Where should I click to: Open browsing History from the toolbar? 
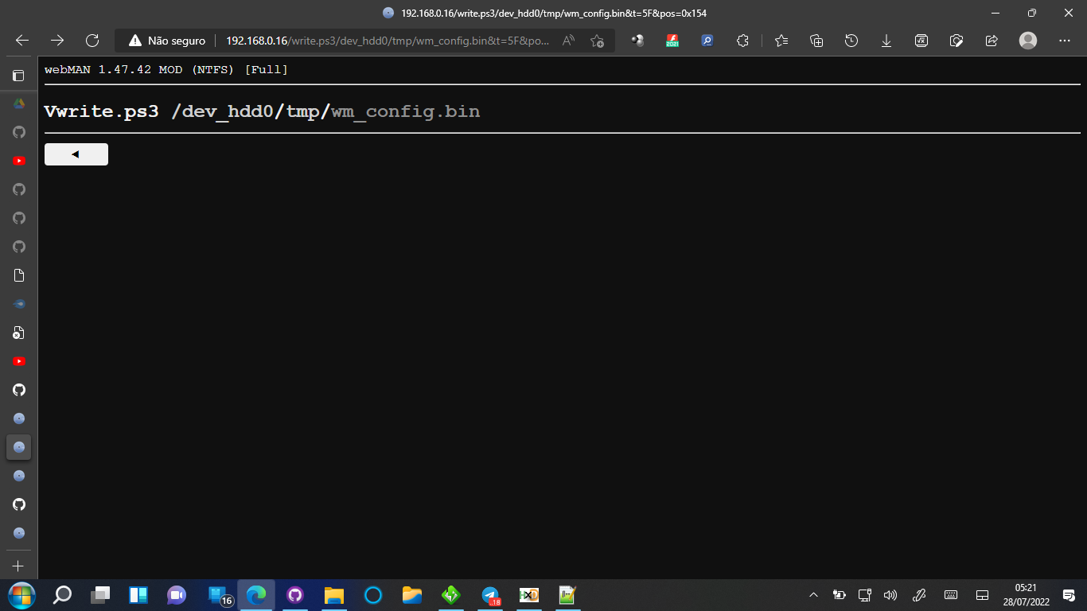coord(851,40)
